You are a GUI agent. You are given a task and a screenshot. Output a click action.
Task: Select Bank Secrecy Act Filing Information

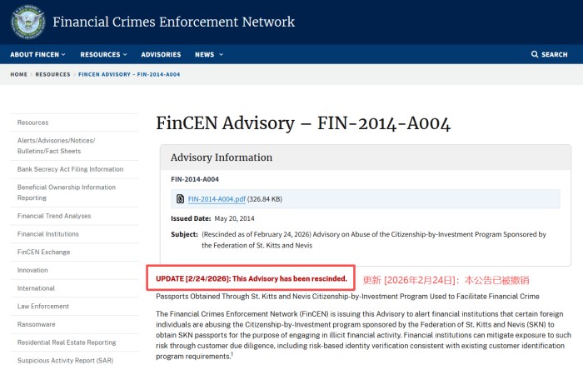70,169
